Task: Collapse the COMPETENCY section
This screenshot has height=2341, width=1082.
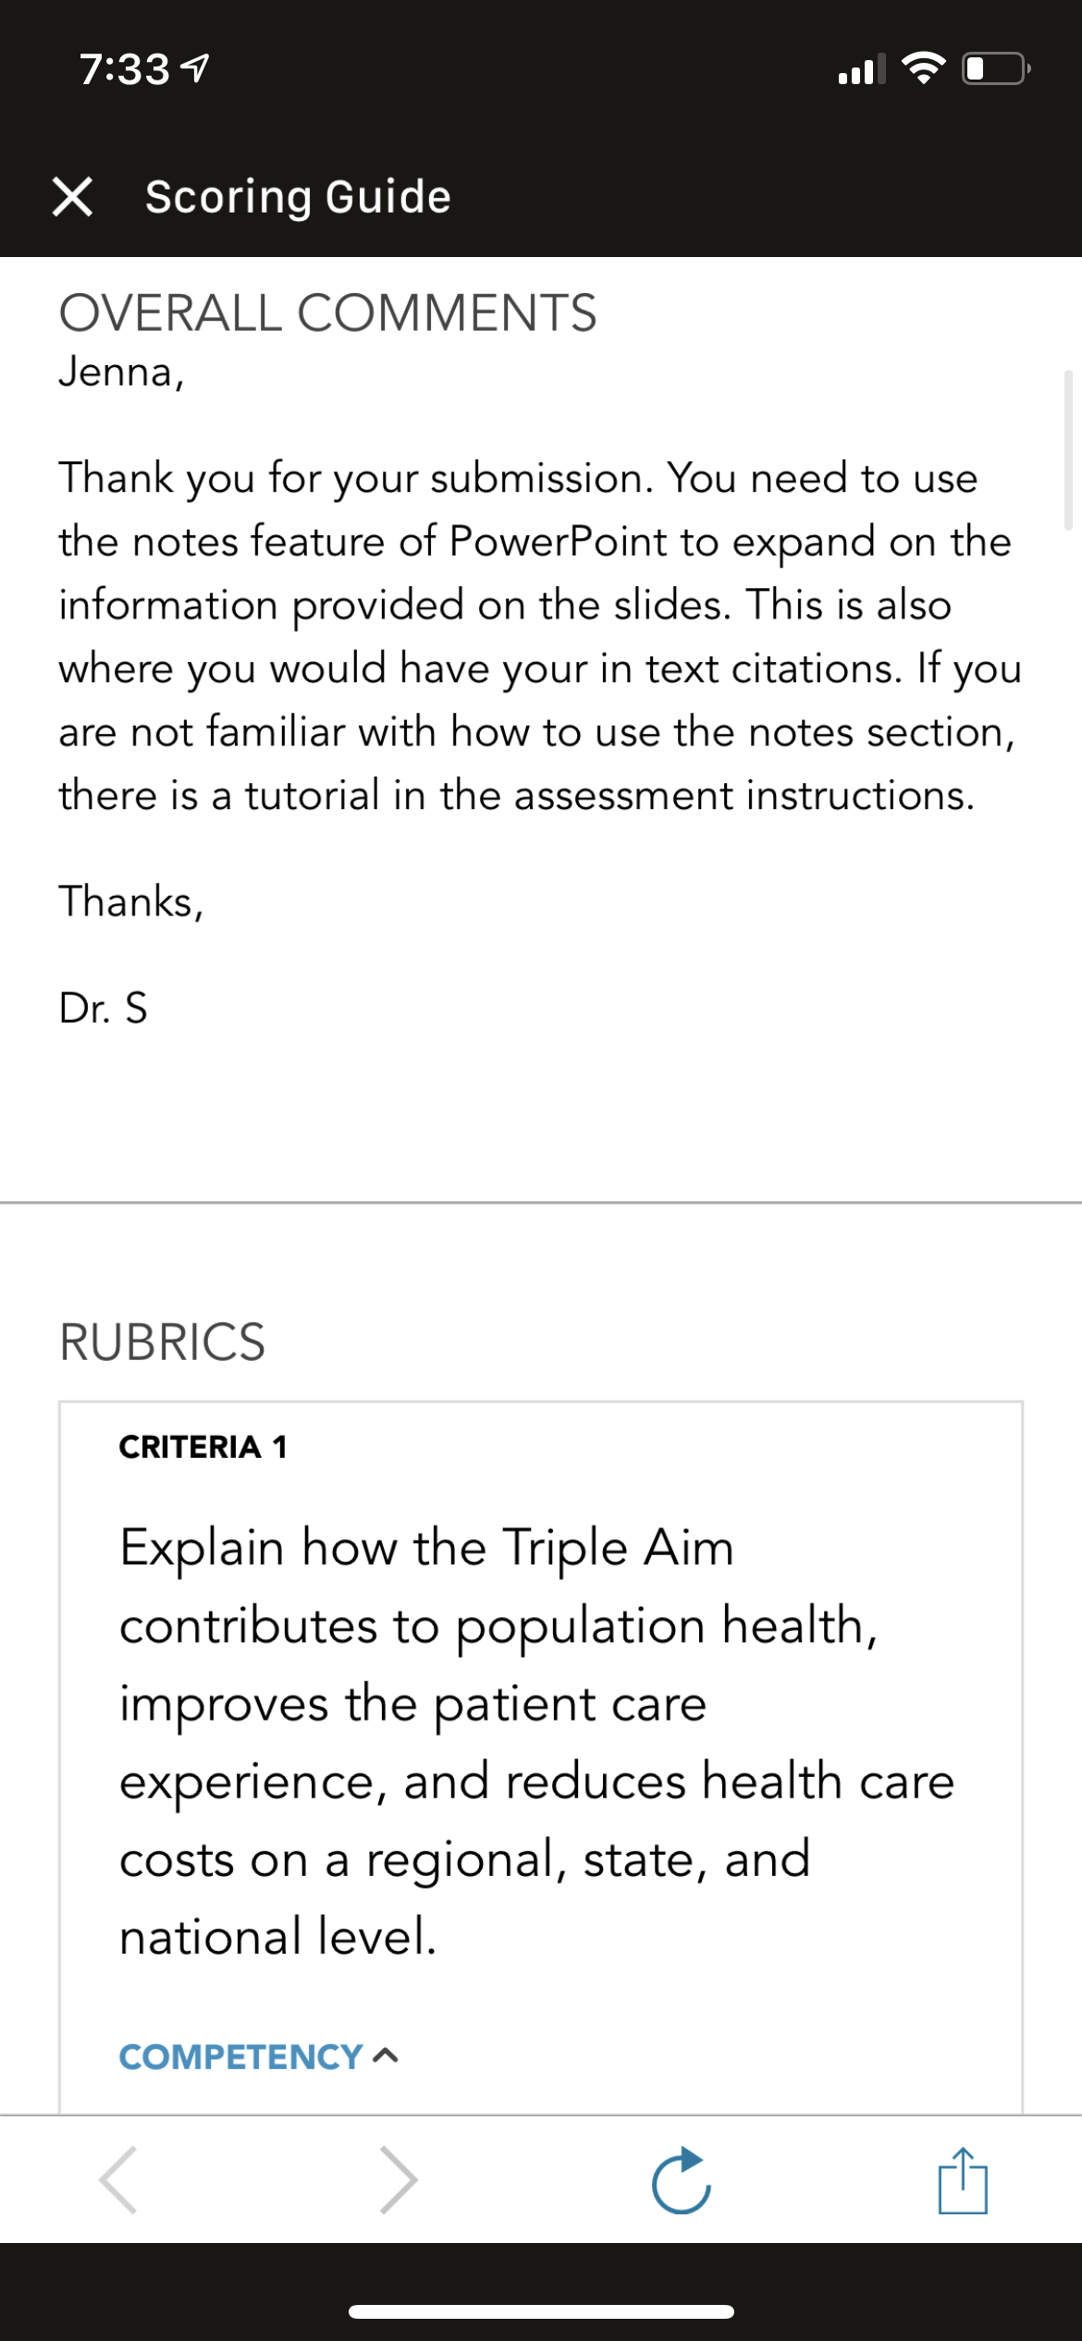Action: click(259, 2056)
